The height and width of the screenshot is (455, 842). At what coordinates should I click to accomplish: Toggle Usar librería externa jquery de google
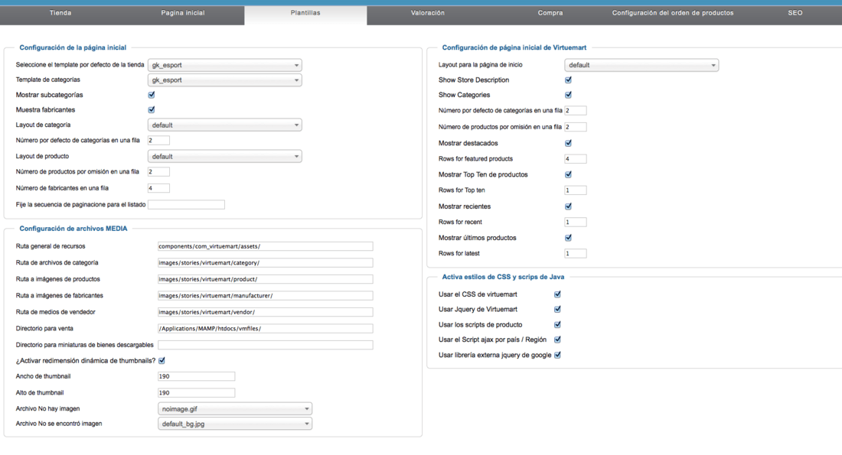pyautogui.click(x=557, y=355)
